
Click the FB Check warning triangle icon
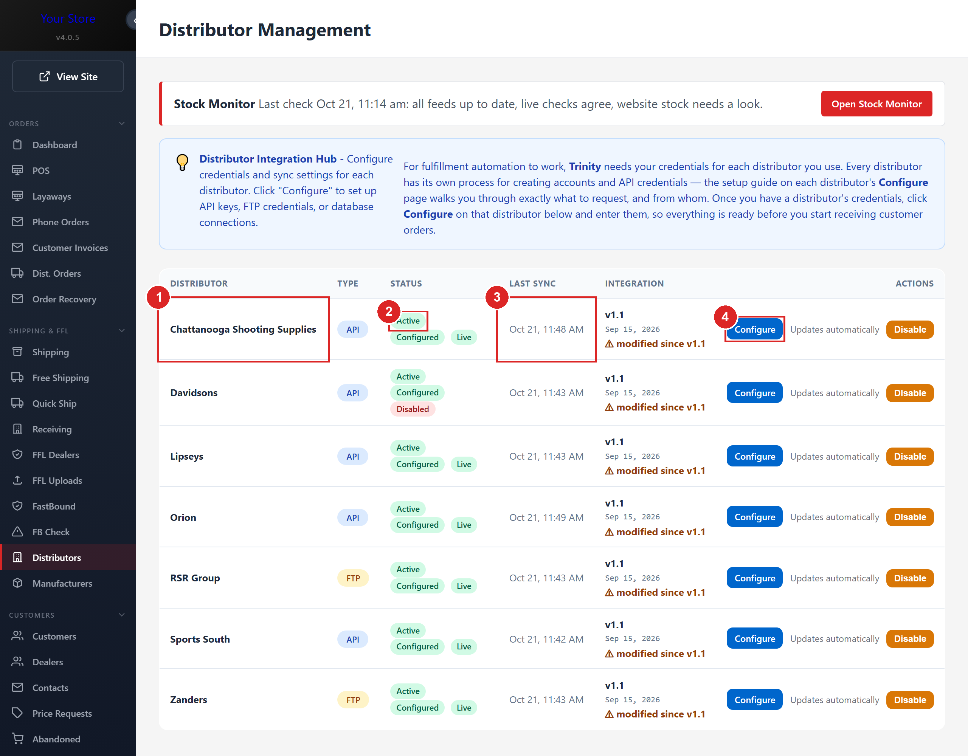click(17, 532)
